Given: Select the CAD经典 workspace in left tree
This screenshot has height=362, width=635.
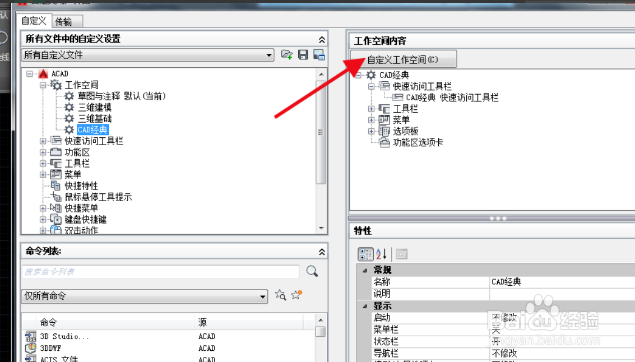Looking at the screenshot, I should 92,129.
